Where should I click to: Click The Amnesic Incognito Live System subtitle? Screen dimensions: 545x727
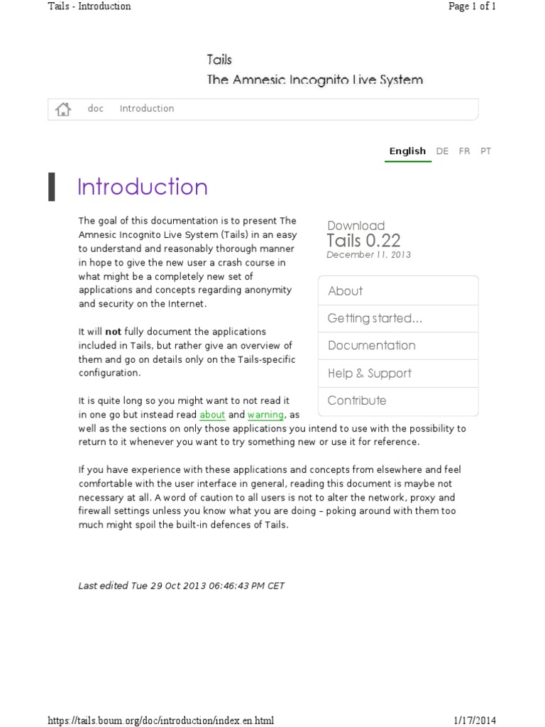pos(314,80)
